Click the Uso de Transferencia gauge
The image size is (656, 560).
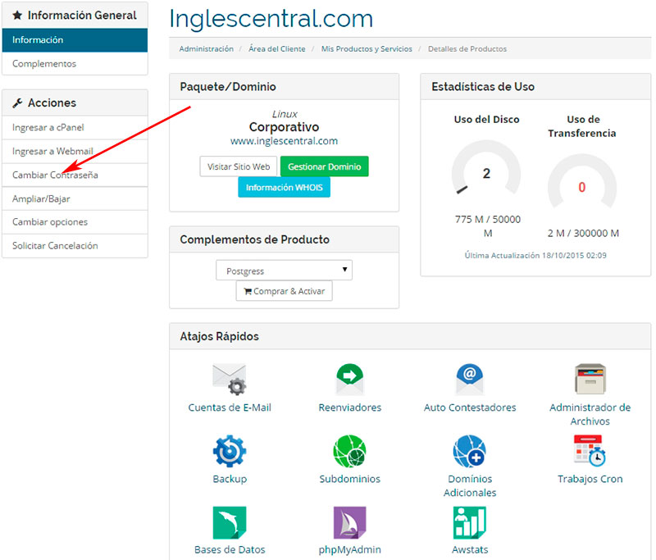(582, 182)
